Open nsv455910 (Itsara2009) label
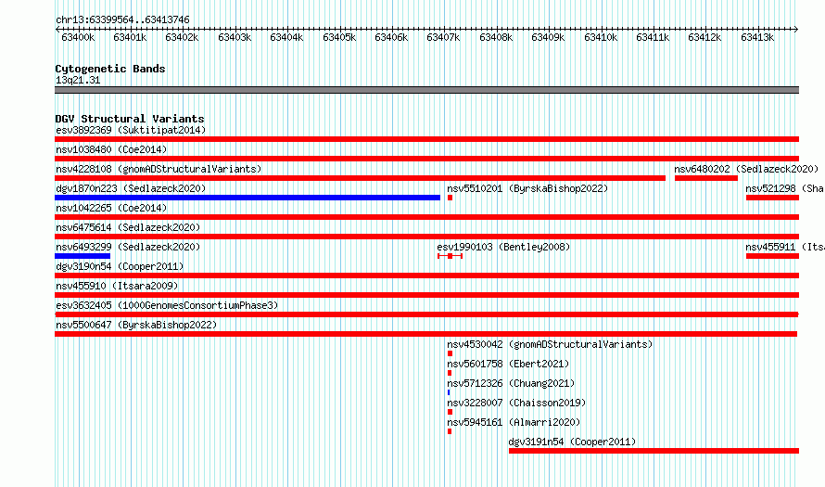825x487 pixels. (117, 286)
